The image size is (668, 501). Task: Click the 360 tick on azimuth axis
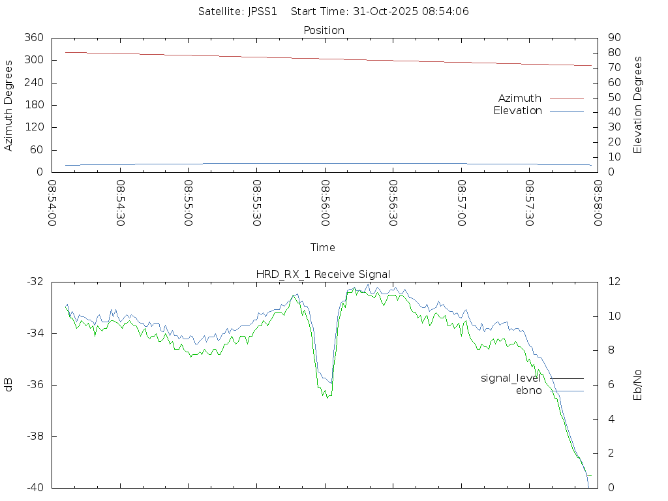pyautogui.click(x=34, y=38)
